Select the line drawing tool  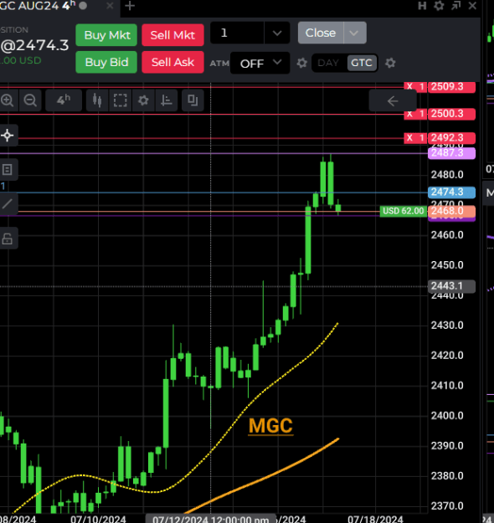[x=8, y=203]
